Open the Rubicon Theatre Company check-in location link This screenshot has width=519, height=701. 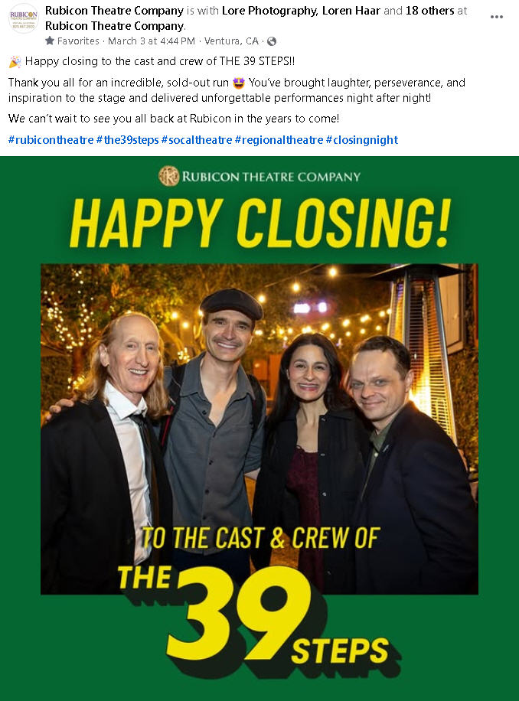(x=114, y=26)
